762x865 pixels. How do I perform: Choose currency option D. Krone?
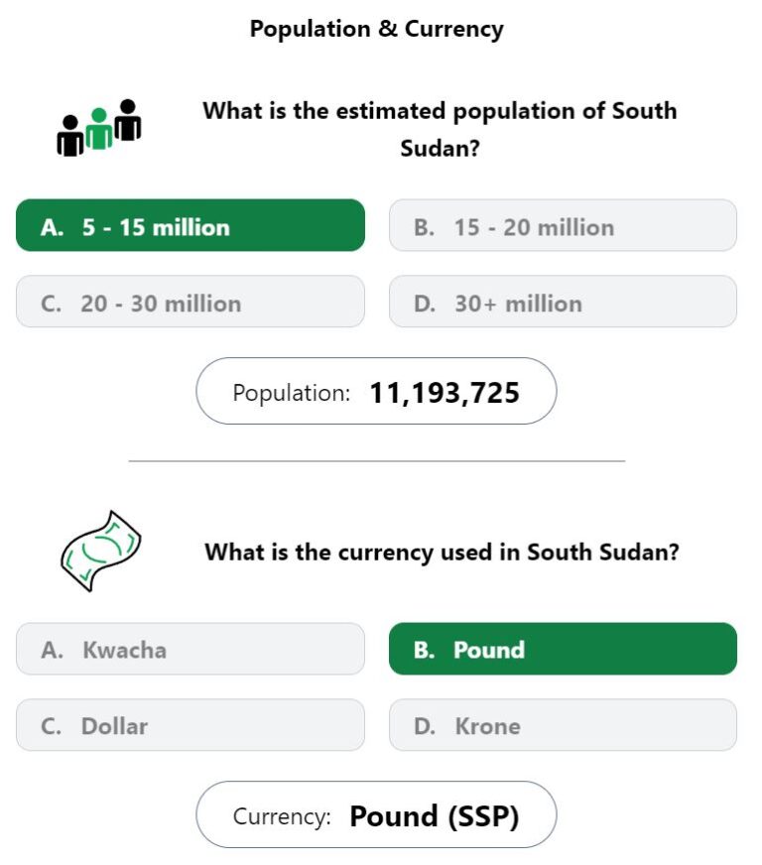563,725
